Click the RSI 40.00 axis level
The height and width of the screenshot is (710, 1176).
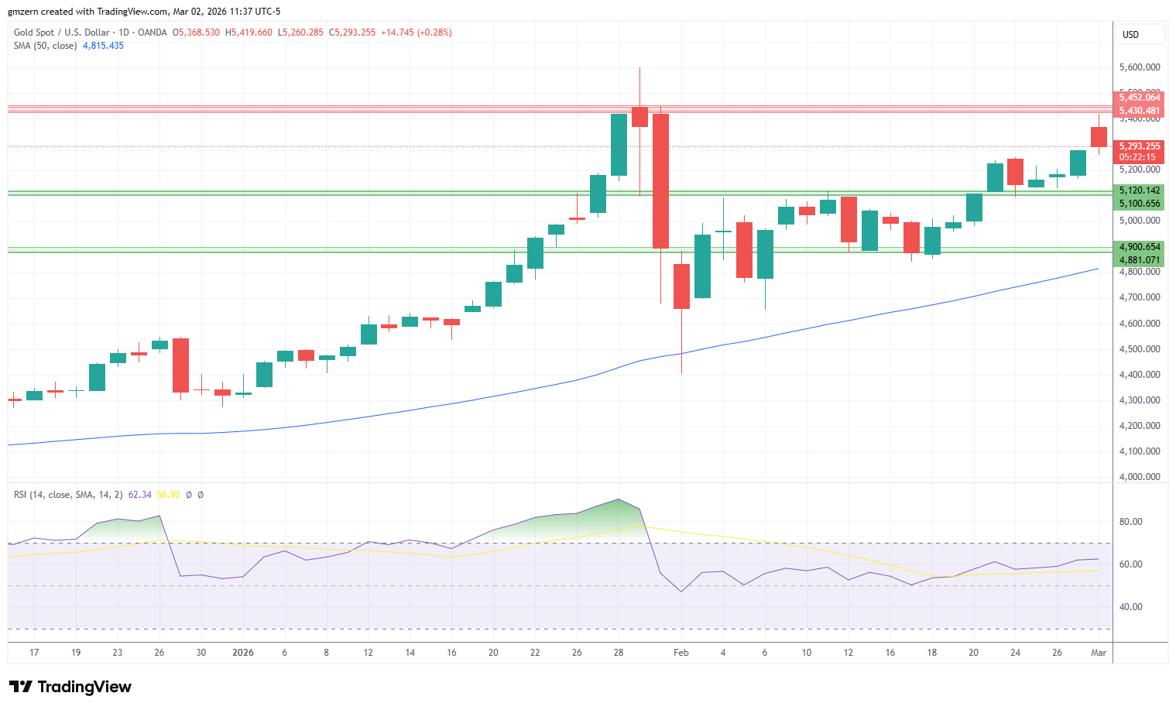tap(1131, 607)
